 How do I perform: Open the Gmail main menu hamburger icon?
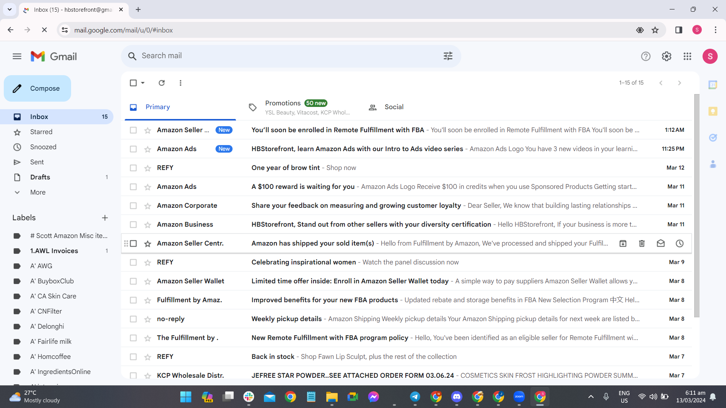tap(17, 56)
